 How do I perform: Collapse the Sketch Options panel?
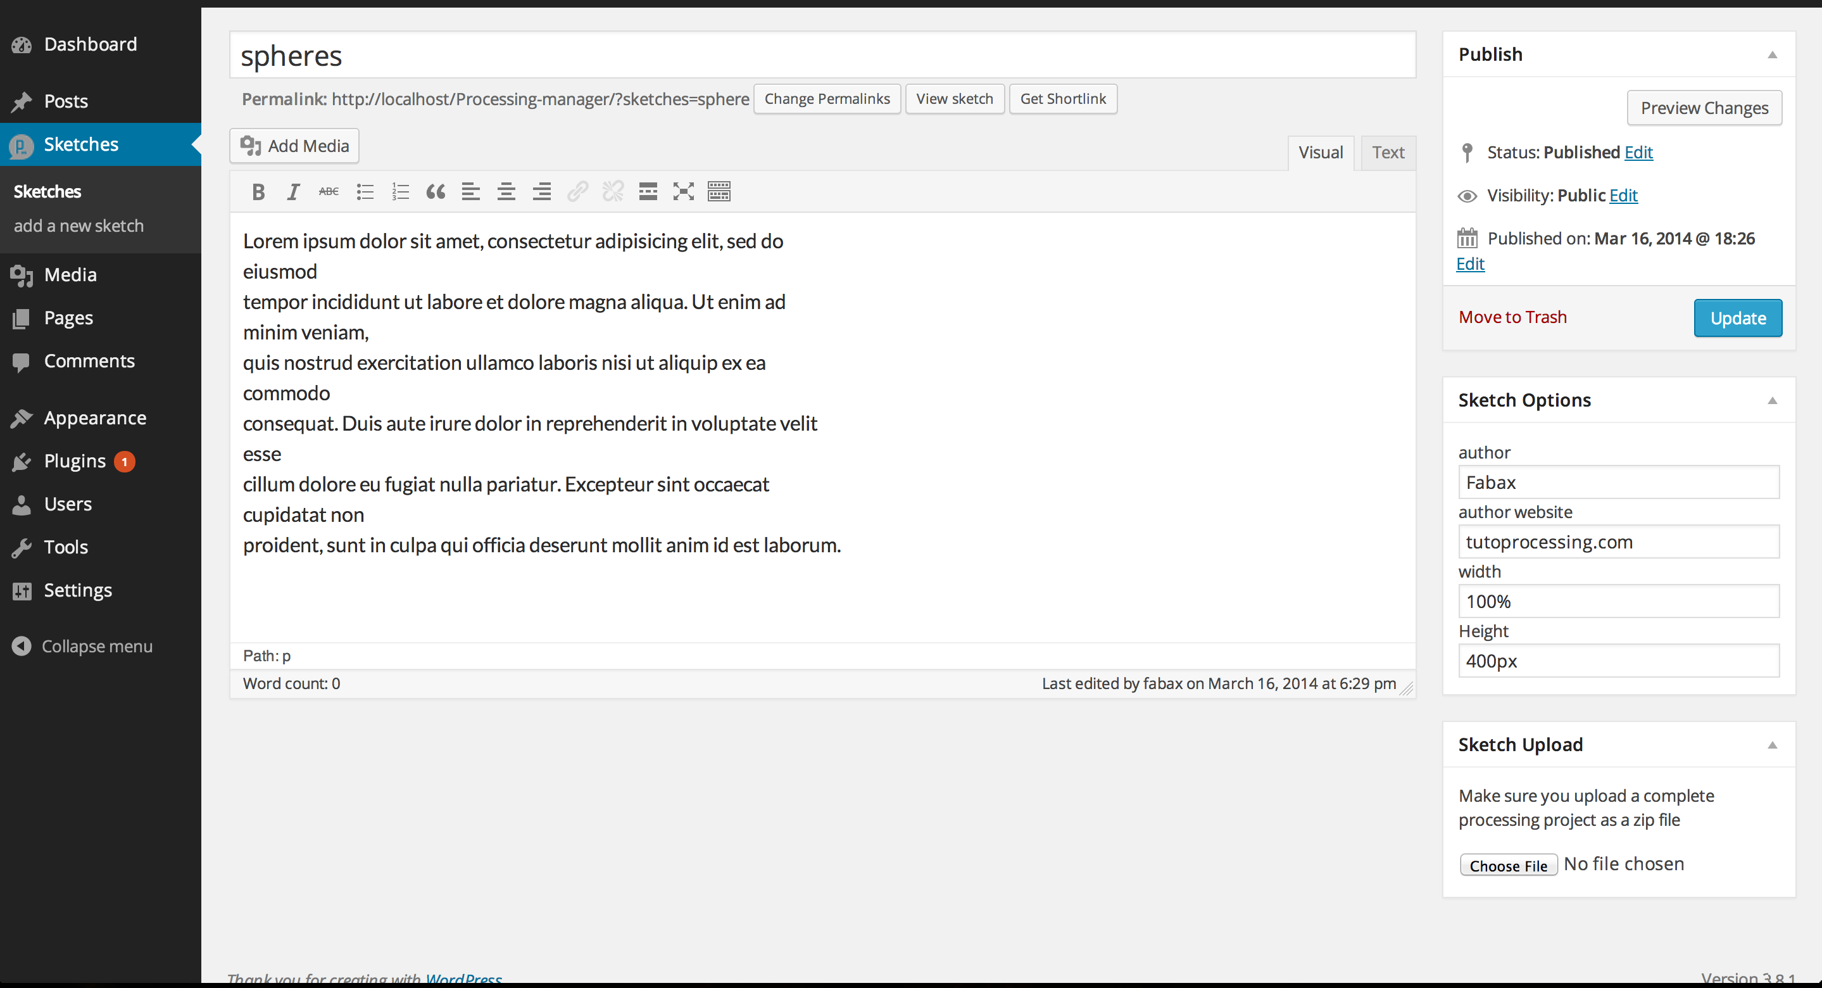(1772, 400)
